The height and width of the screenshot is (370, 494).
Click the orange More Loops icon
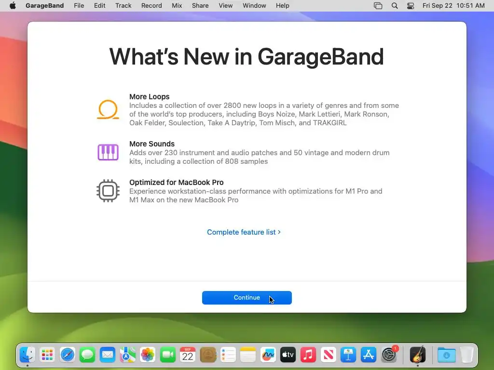(x=108, y=109)
